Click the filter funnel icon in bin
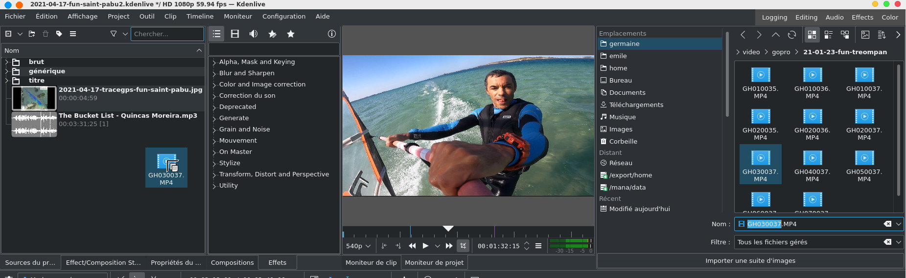906x278 pixels. [114, 34]
